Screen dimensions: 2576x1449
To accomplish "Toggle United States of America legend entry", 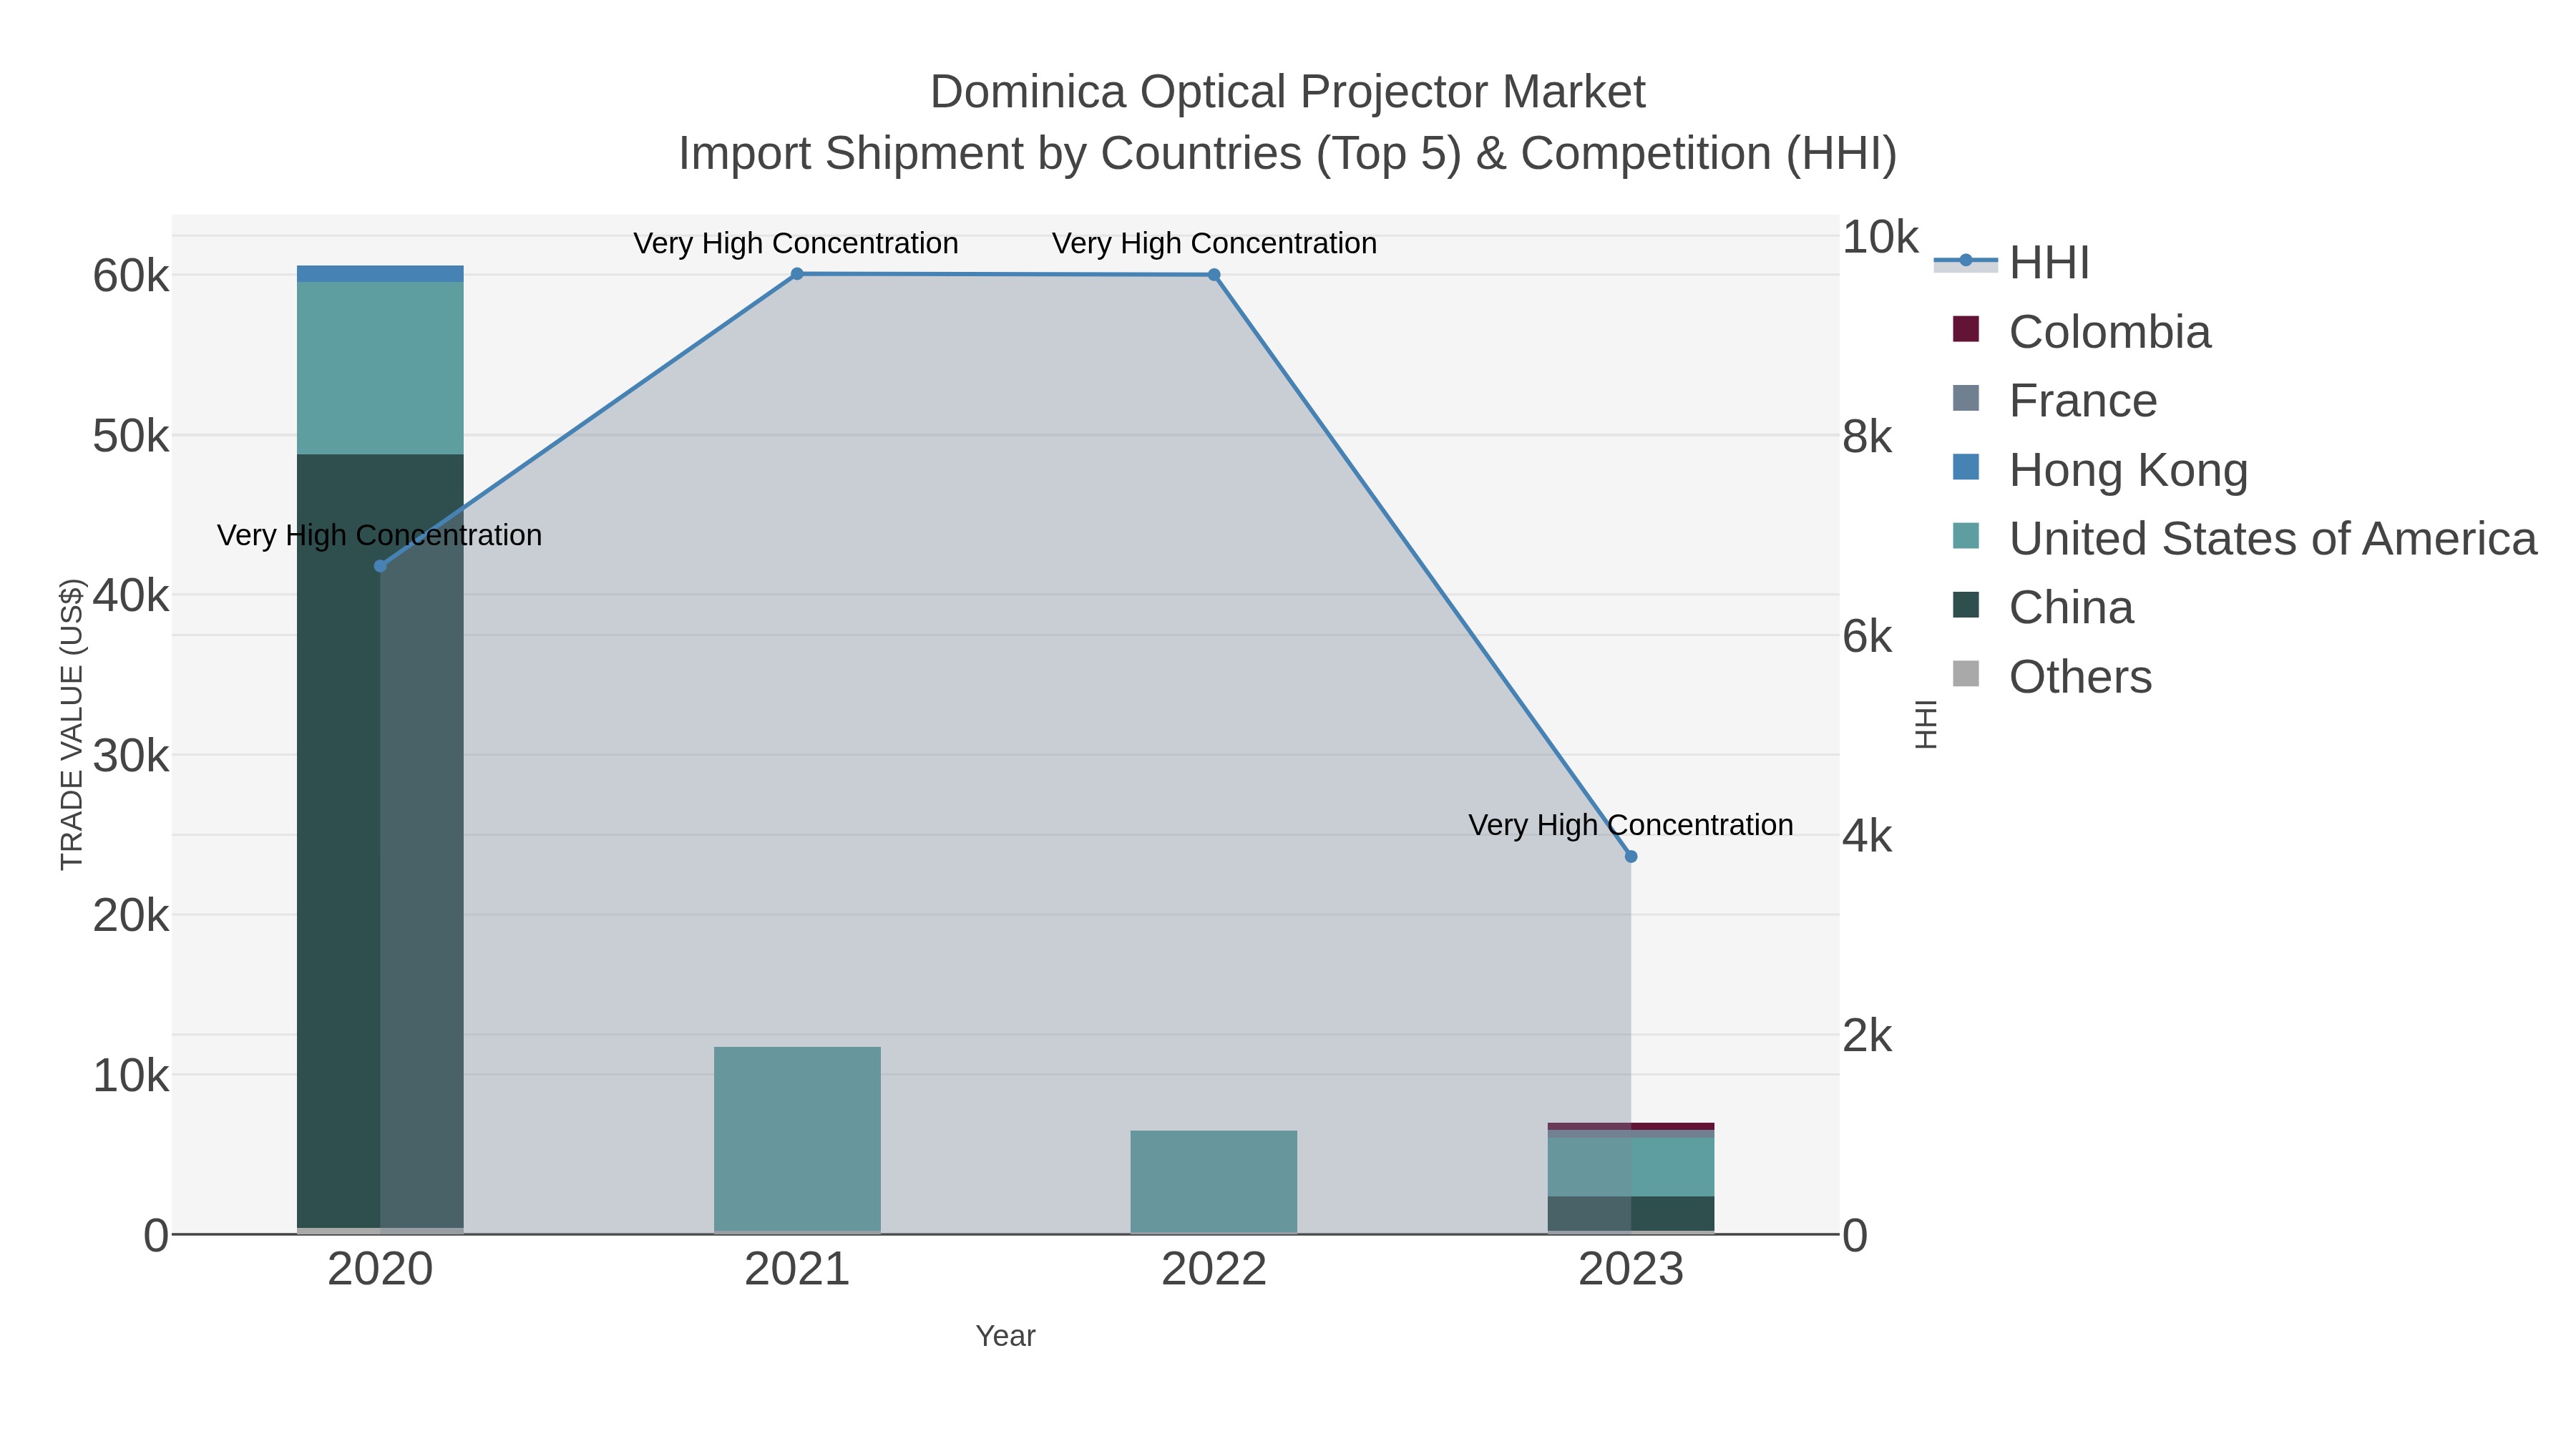I will click(x=2244, y=539).
